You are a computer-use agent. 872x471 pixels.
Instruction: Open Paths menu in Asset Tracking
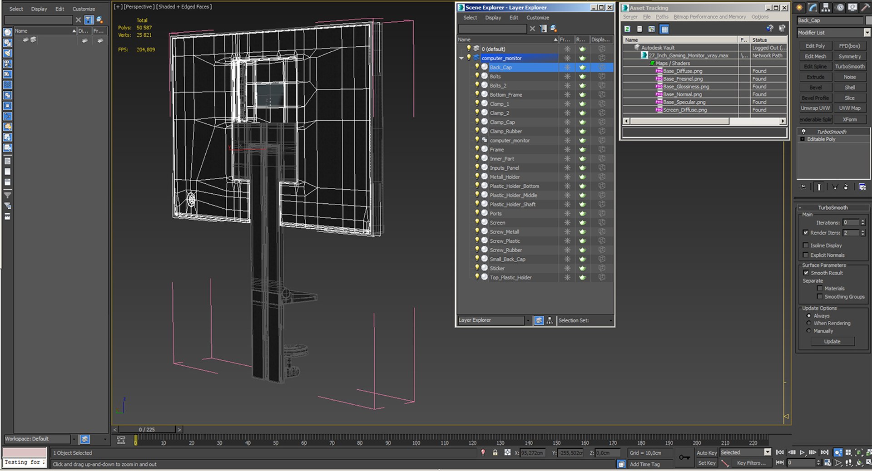[662, 17]
